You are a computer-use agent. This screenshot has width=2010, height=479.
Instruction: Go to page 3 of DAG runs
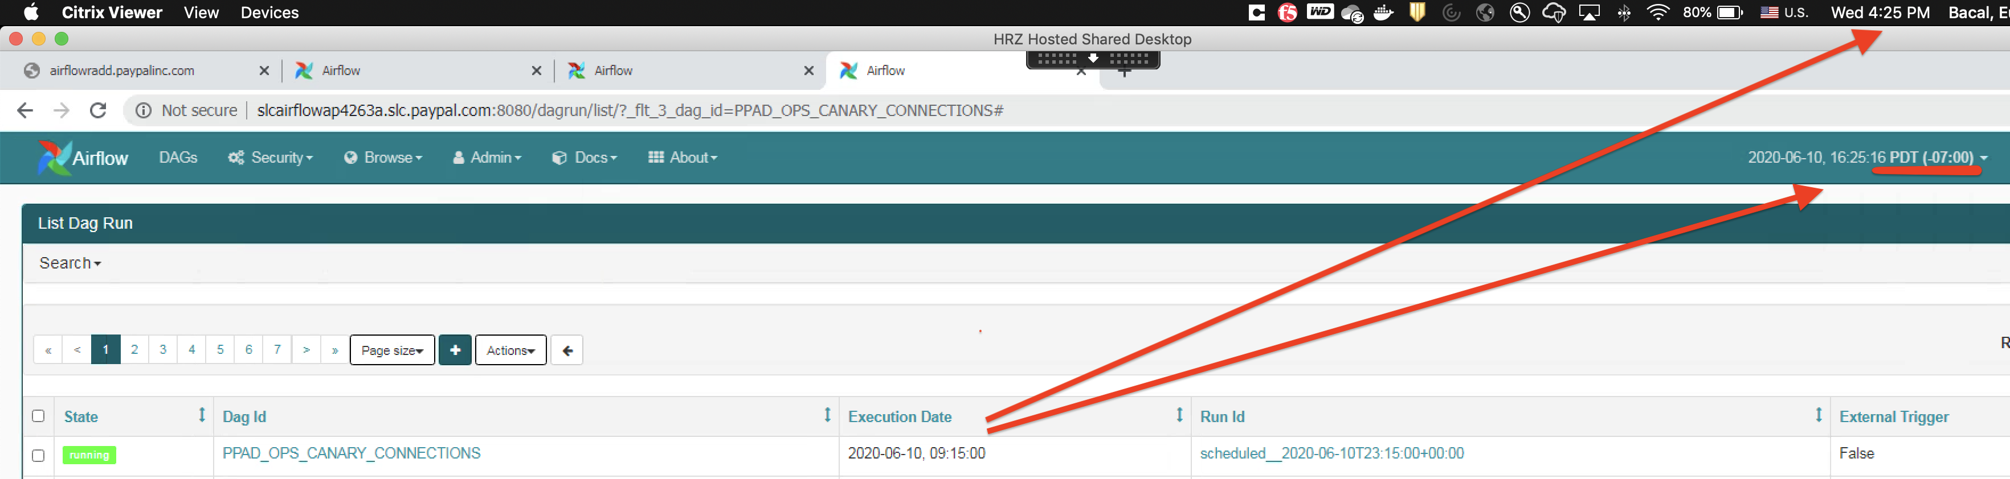[x=163, y=350]
